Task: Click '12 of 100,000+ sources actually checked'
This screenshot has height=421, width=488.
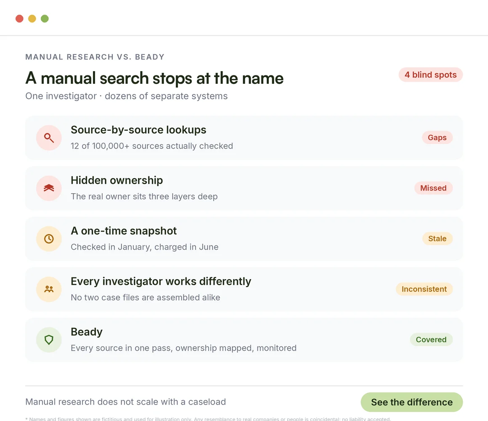Action: pos(152,146)
